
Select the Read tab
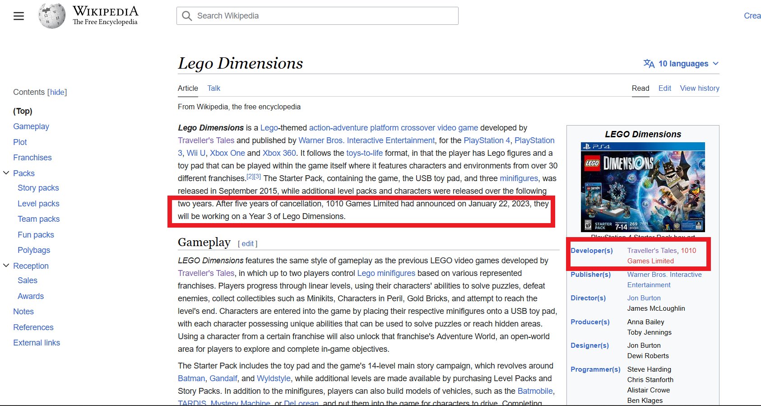640,88
